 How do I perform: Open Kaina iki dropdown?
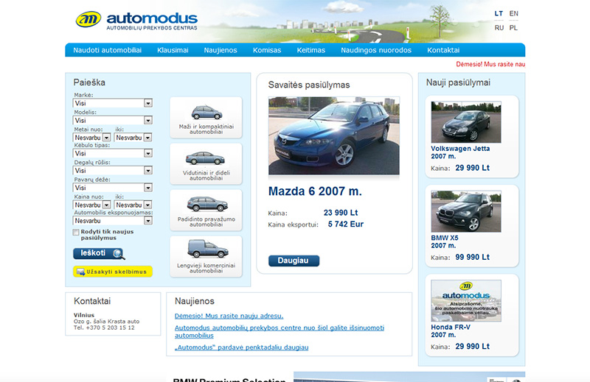[x=133, y=205]
